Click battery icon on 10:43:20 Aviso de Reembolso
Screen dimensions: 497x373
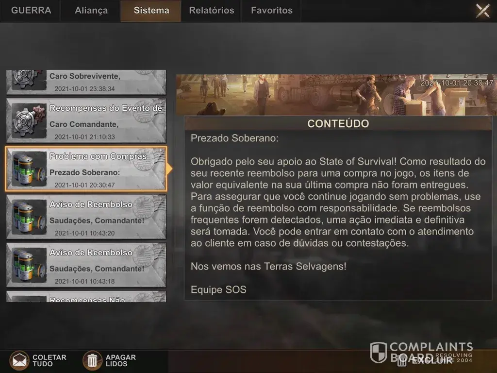[28, 217]
